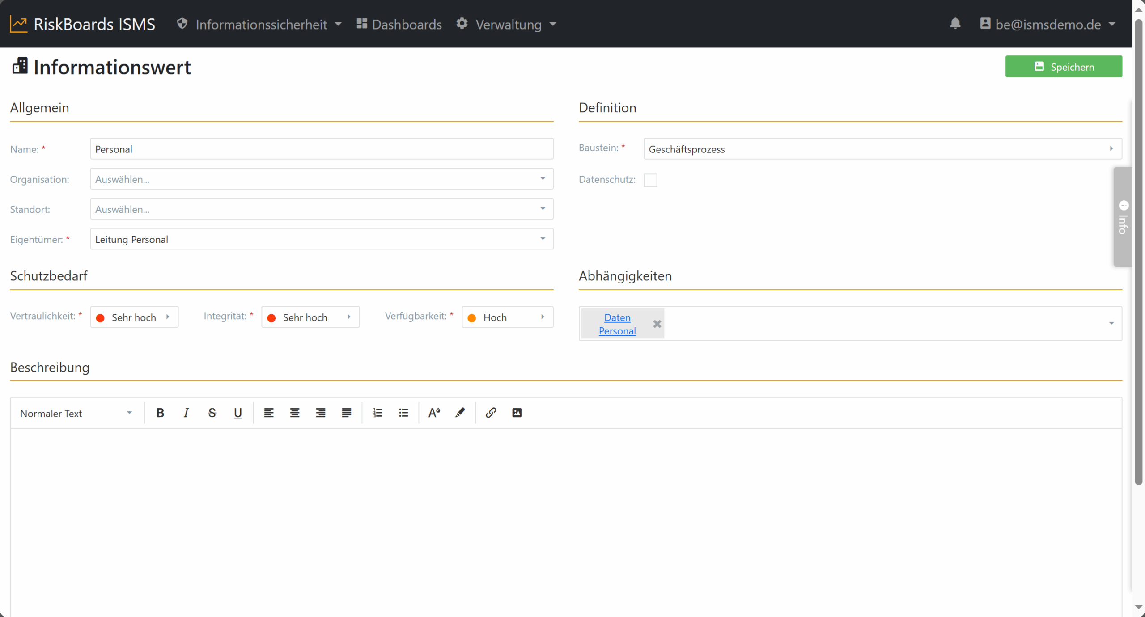Click the Abhängigkeiten section heading
Viewport: 1145px width, 617px height.
click(x=625, y=276)
